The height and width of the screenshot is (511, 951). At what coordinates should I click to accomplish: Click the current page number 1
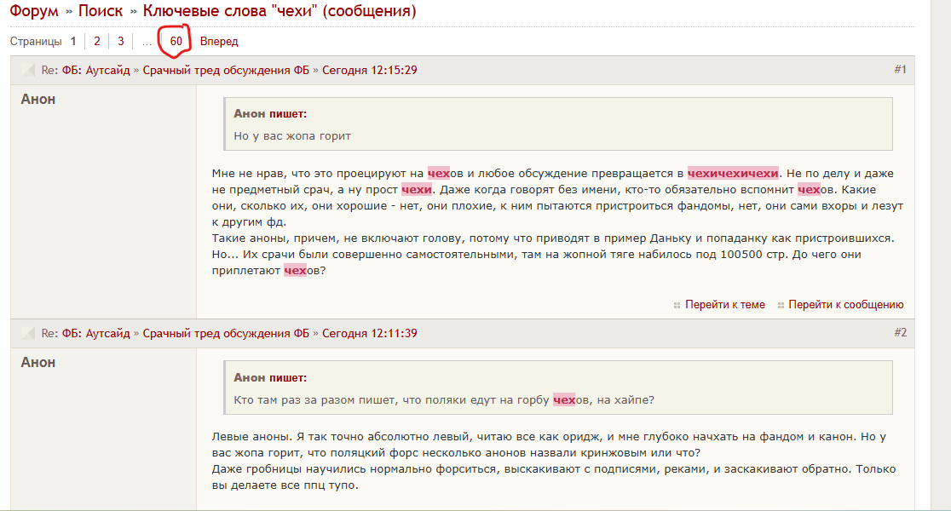point(73,41)
